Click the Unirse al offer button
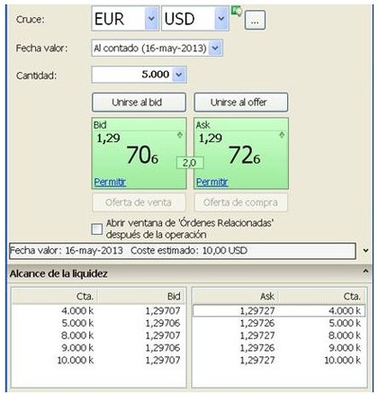This screenshot has width=378, height=394. tap(241, 103)
